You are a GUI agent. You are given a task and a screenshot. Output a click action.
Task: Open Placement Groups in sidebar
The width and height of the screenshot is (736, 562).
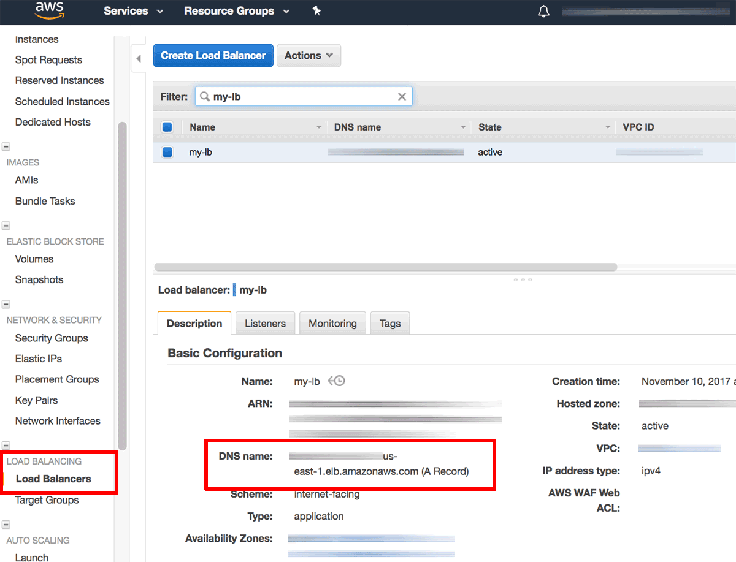[57, 379]
